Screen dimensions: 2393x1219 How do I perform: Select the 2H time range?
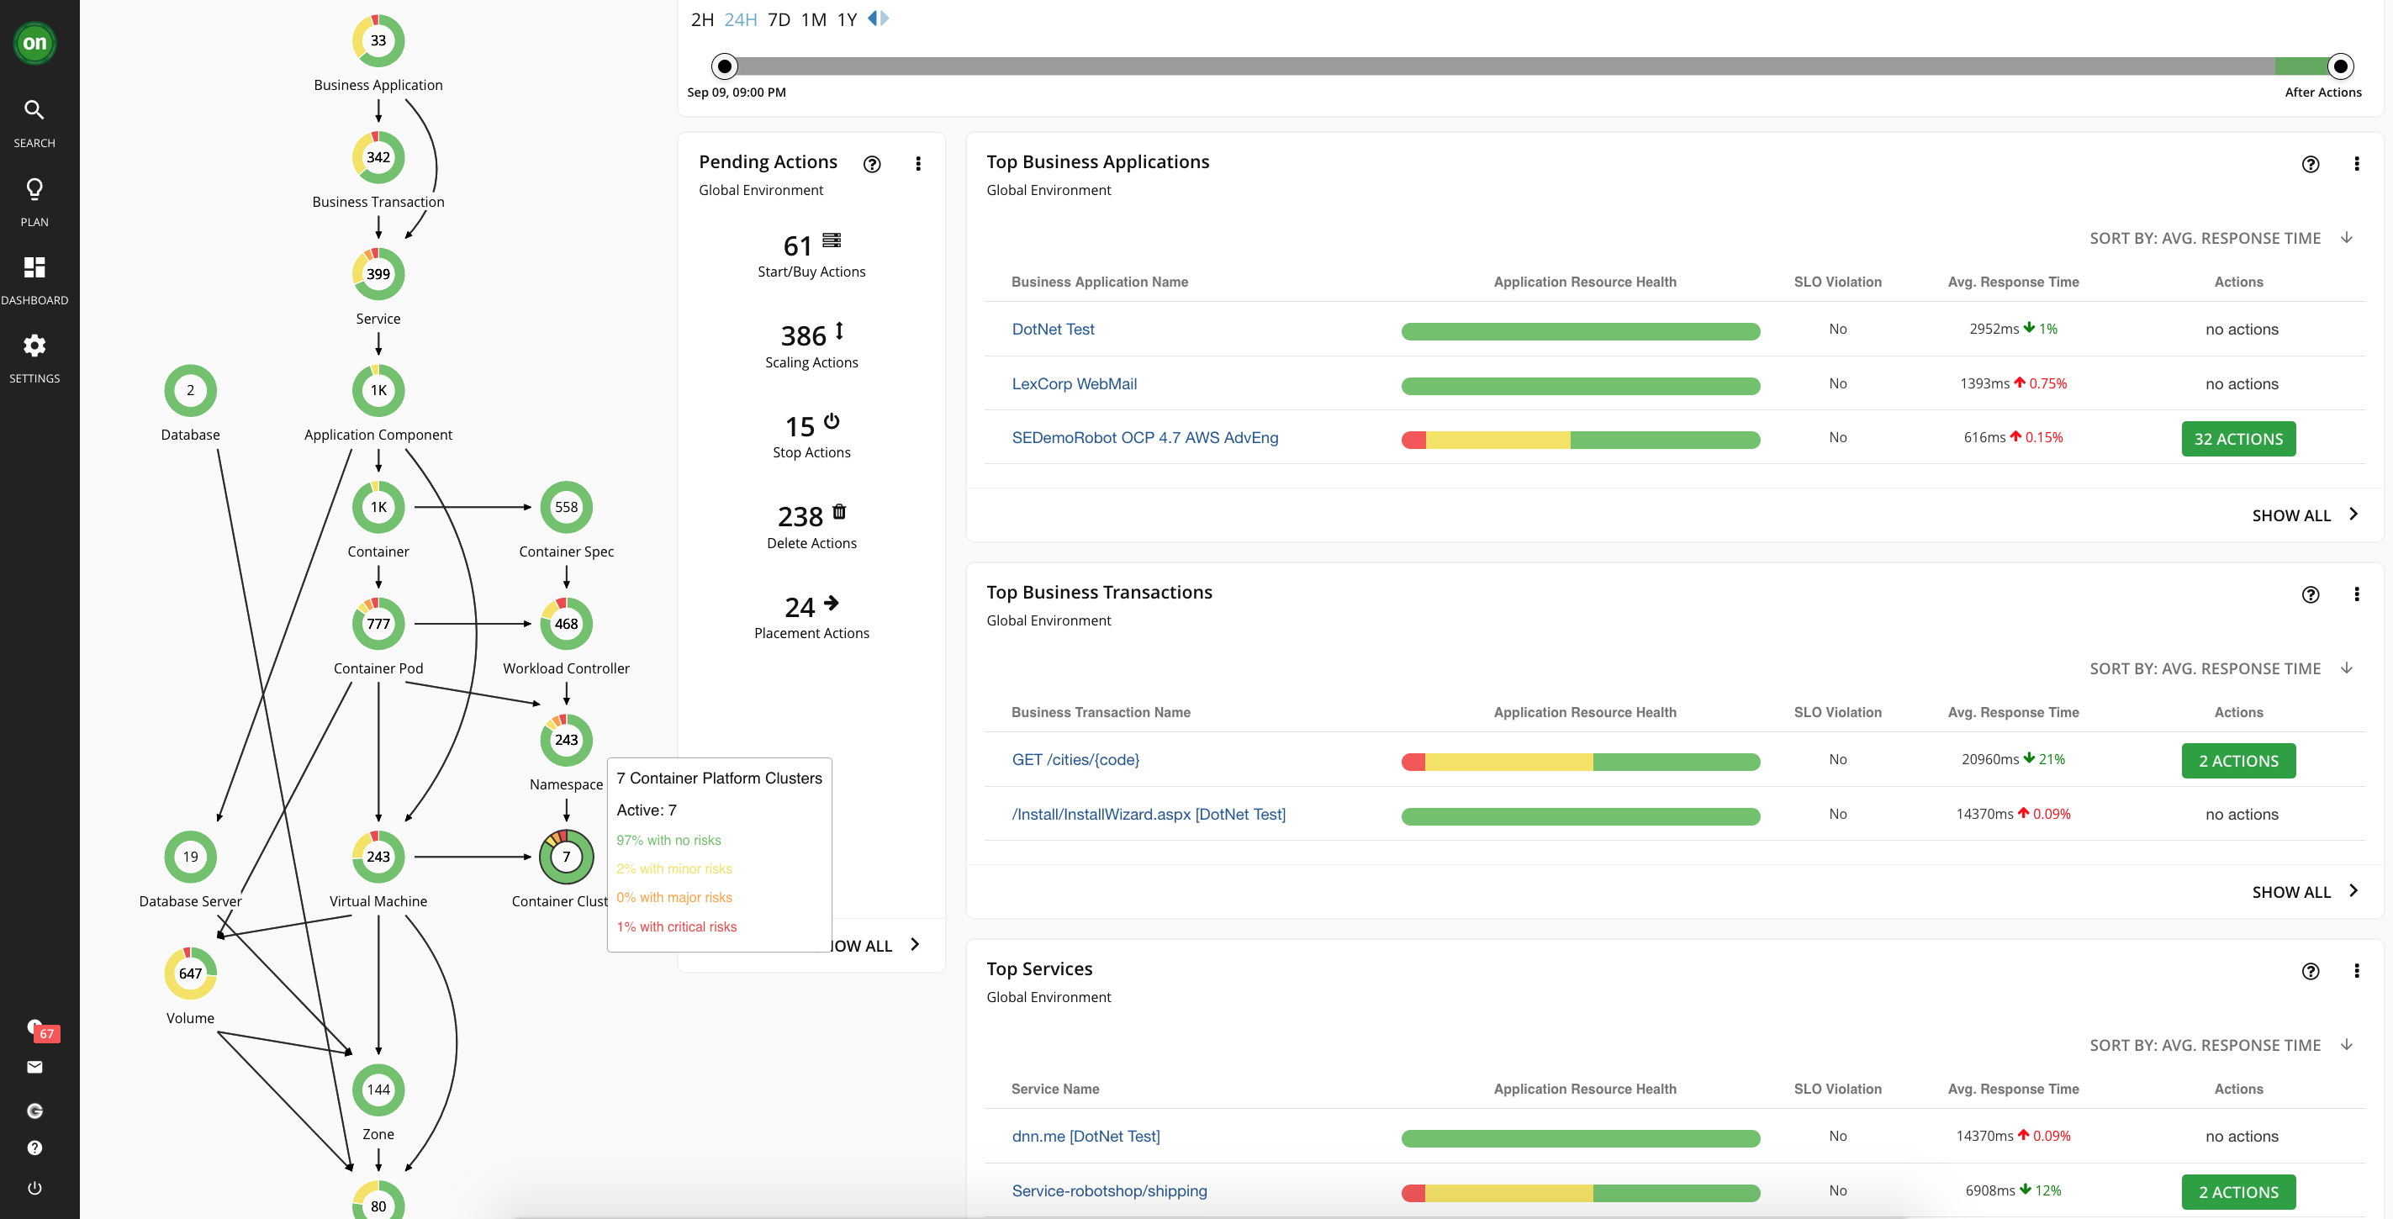coord(701,19)
